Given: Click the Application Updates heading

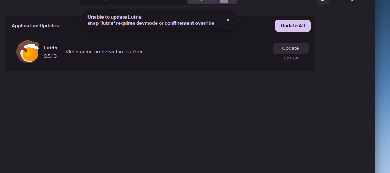Looking at the screenshot, I should tap(35, 25).
